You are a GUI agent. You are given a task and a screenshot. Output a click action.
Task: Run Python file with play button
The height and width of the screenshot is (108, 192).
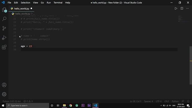(176, 8)
